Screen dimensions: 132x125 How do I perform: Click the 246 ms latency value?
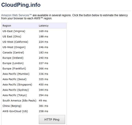(x=44, y=47)
